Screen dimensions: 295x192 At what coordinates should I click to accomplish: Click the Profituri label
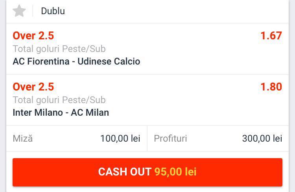(170, 138)
